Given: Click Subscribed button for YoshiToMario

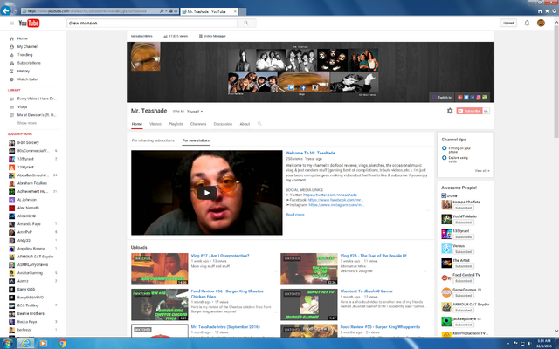Looking at the screenshot, I should (463, 222).
